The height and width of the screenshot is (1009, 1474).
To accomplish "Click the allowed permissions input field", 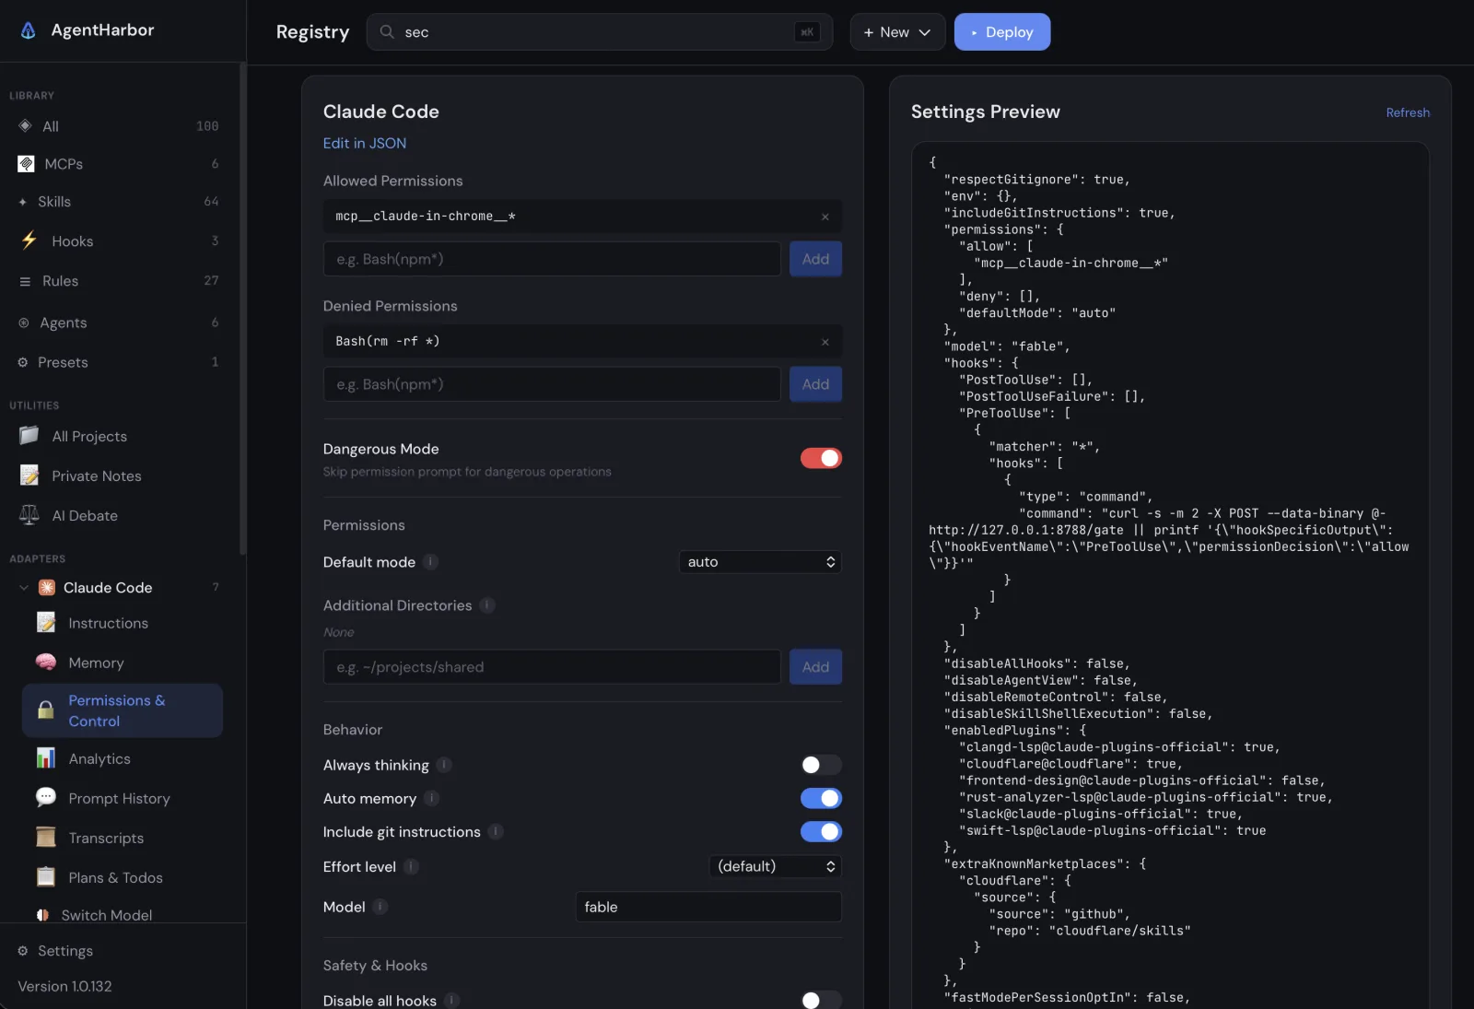I will (552, 259).
